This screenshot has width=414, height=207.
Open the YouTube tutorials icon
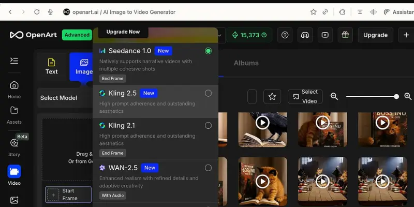click(x=325, y=35)
